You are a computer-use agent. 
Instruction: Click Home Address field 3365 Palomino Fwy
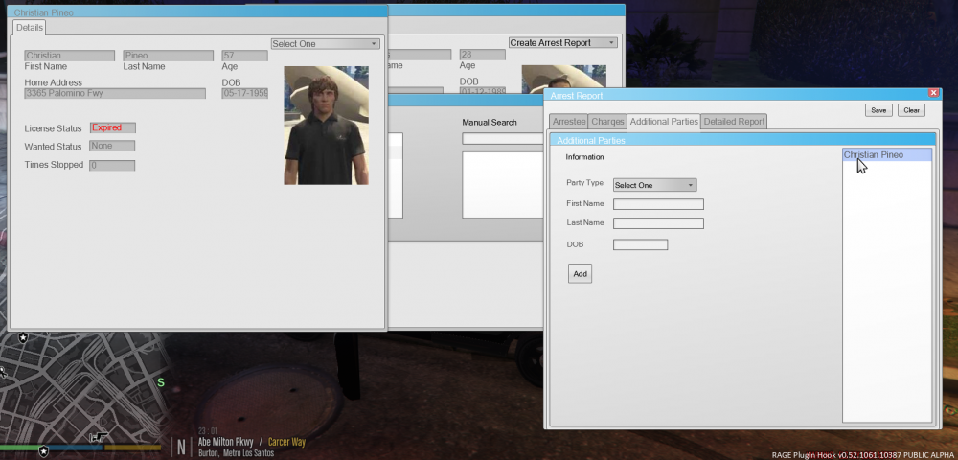tap(115, 94)
